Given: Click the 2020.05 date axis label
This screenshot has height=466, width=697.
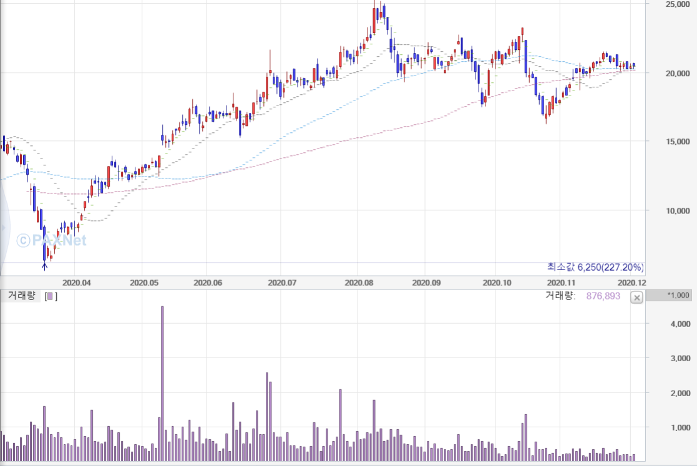Looking at the screenshot, I should click(144, 283).
